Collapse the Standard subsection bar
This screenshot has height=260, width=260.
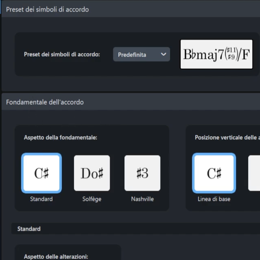[29, 229]
